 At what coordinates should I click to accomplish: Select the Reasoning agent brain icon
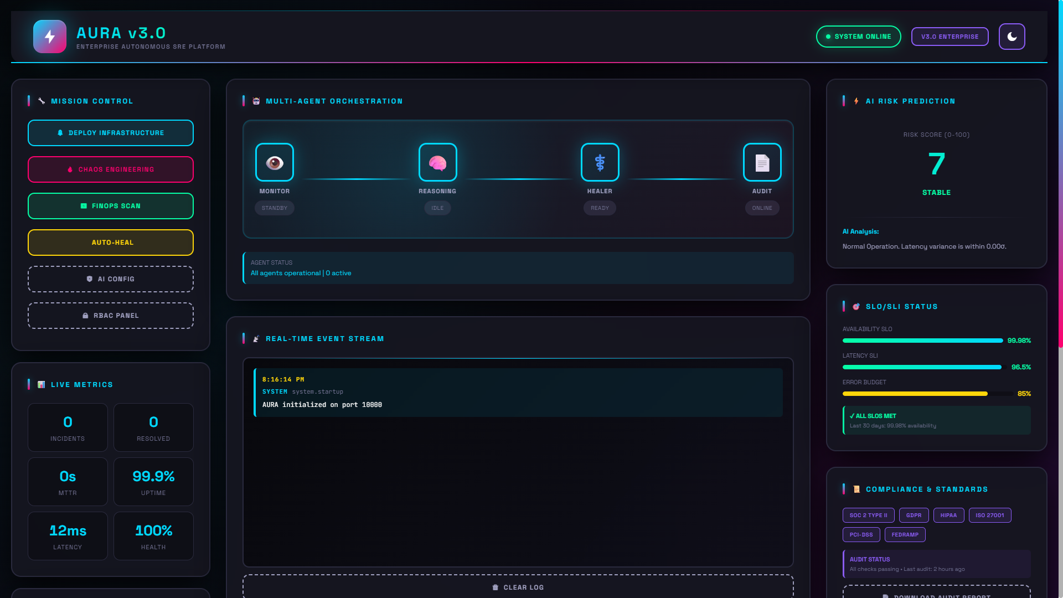(x=437, y=162)
